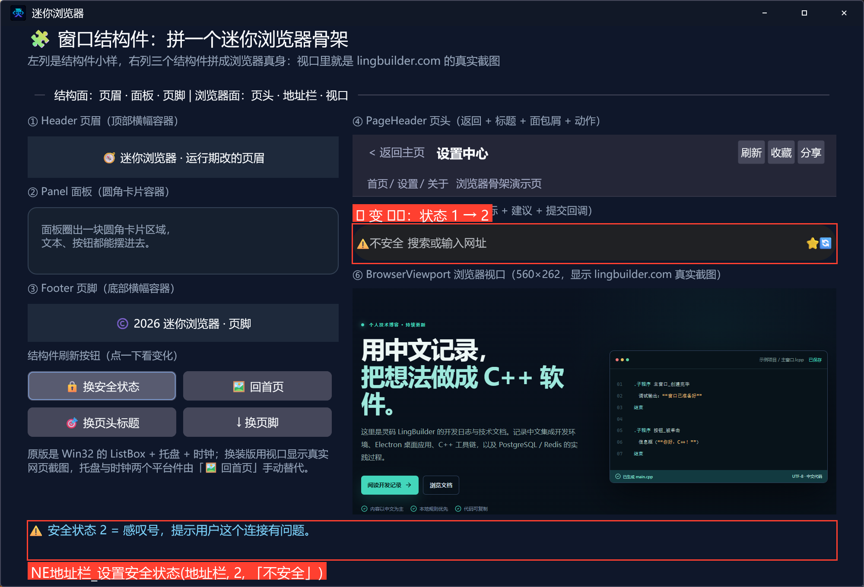Image resolution: width=864 pixels, height=587 pixels.
Task: Click the browser viewport screenshot headline
Action: tap(463, 377)
